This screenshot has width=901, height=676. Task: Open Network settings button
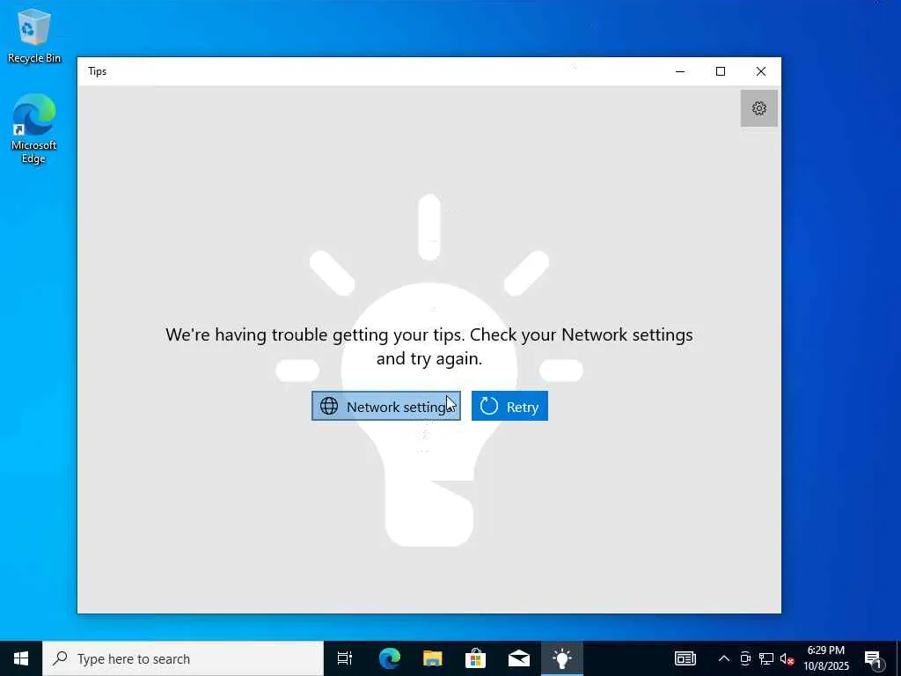(x=386, y=406)
